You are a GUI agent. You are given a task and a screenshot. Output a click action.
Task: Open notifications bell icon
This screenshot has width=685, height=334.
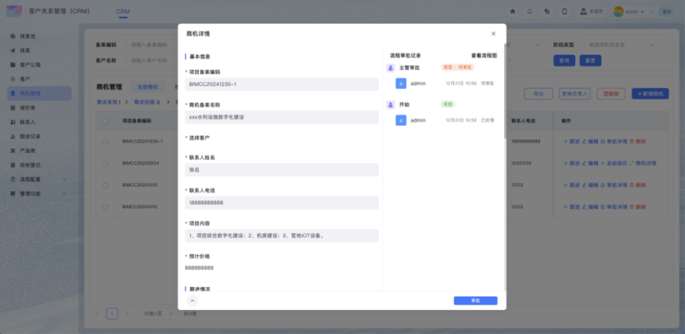(x=530, y=11)
